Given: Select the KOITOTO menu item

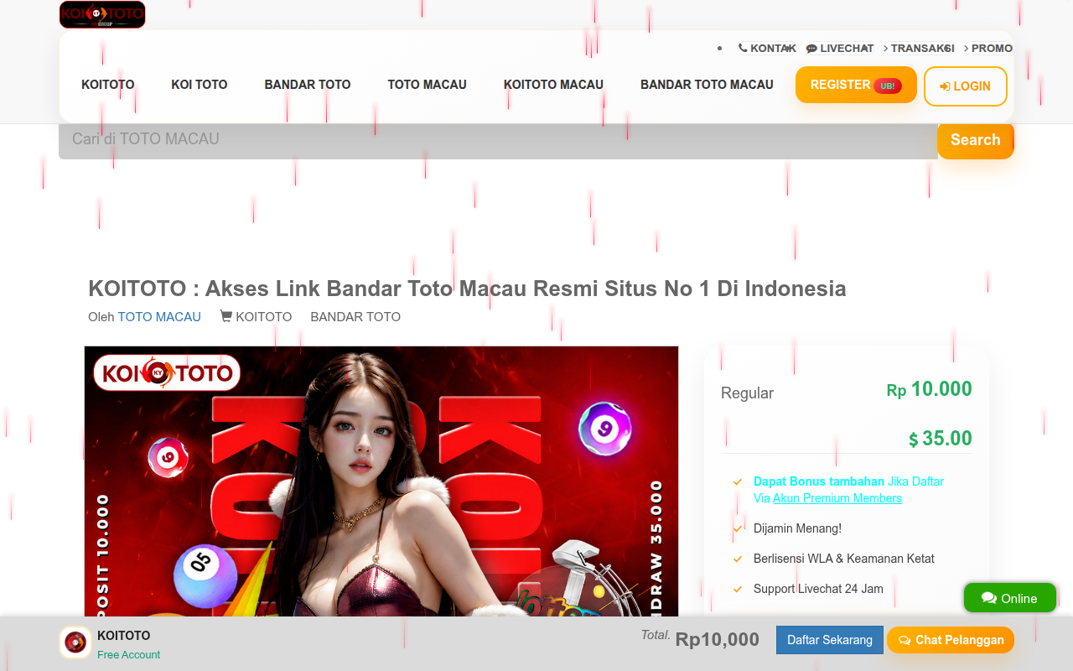Looking at the screenshot, I should click(108, 85).
